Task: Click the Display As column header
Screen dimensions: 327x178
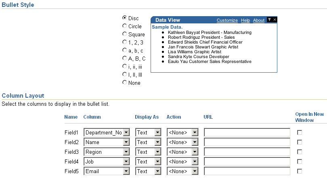Action: tap(147, 117)
